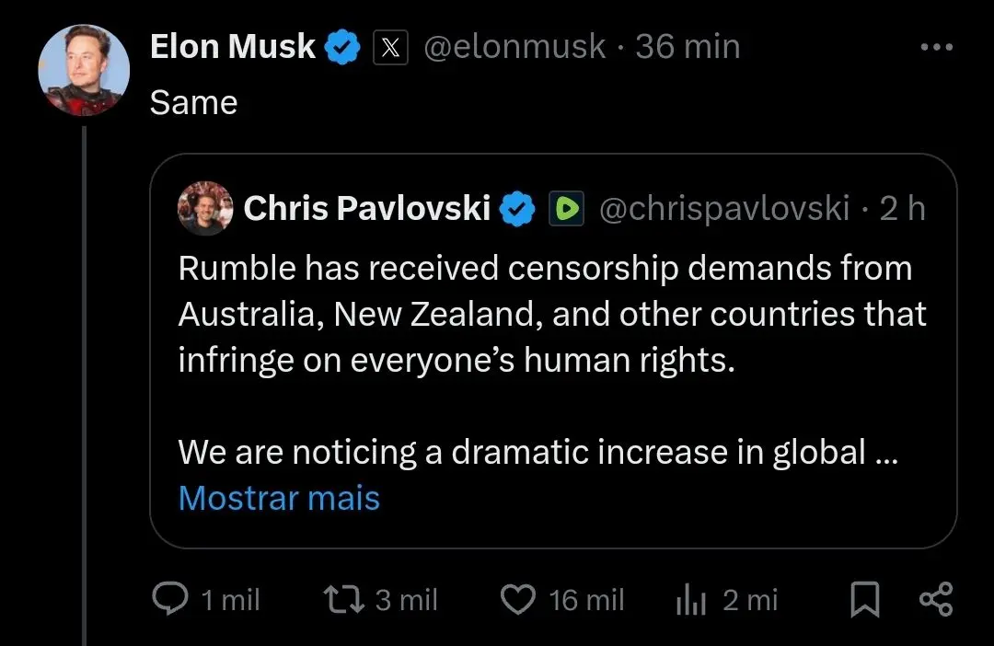
Task: Open the Elon Musk profile picture
Action: (84, 71)
